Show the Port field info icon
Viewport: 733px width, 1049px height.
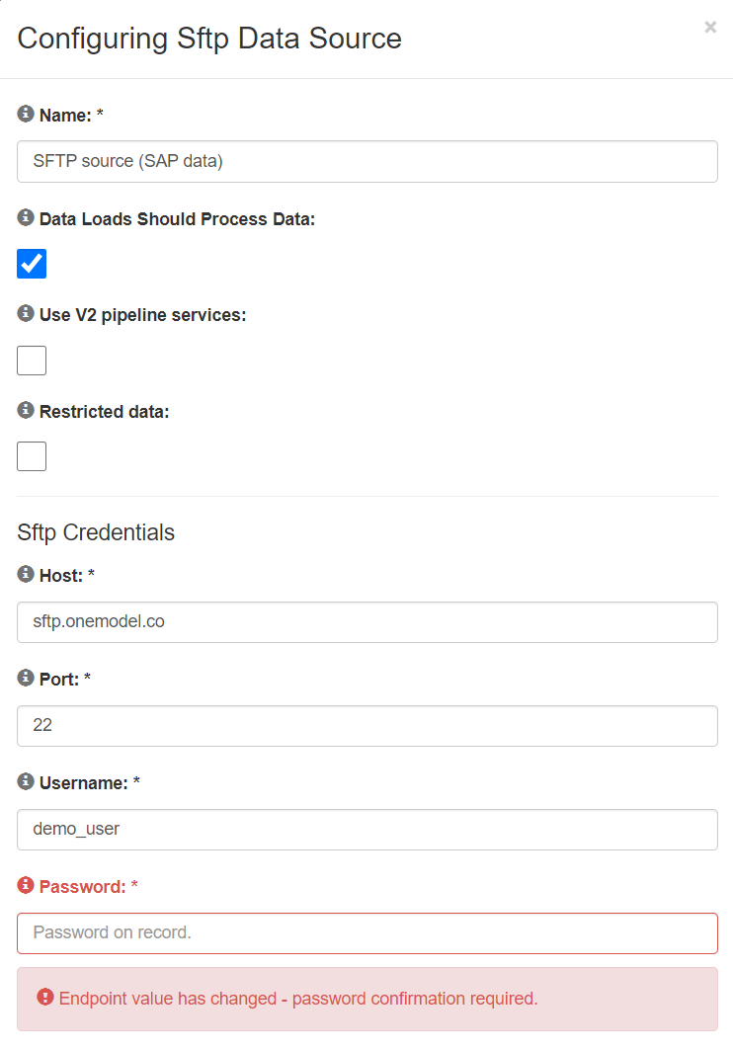26,677
